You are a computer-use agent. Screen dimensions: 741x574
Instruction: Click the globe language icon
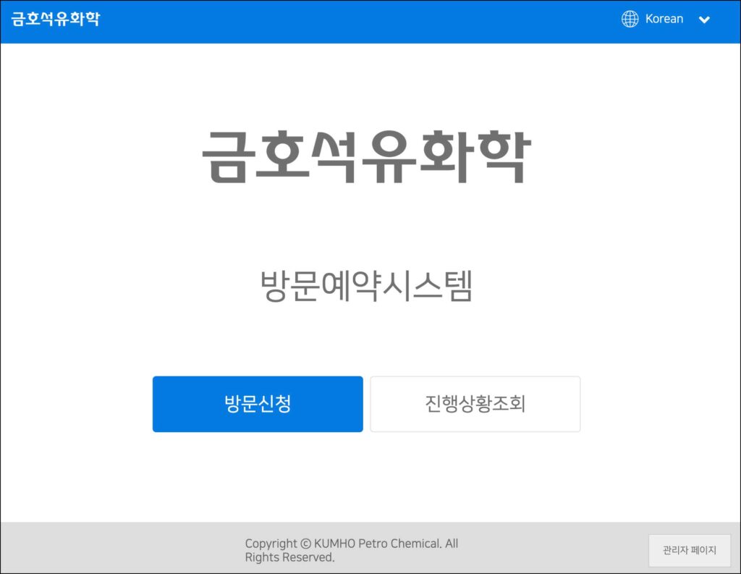pyautogui.click(x=630, y=19)
